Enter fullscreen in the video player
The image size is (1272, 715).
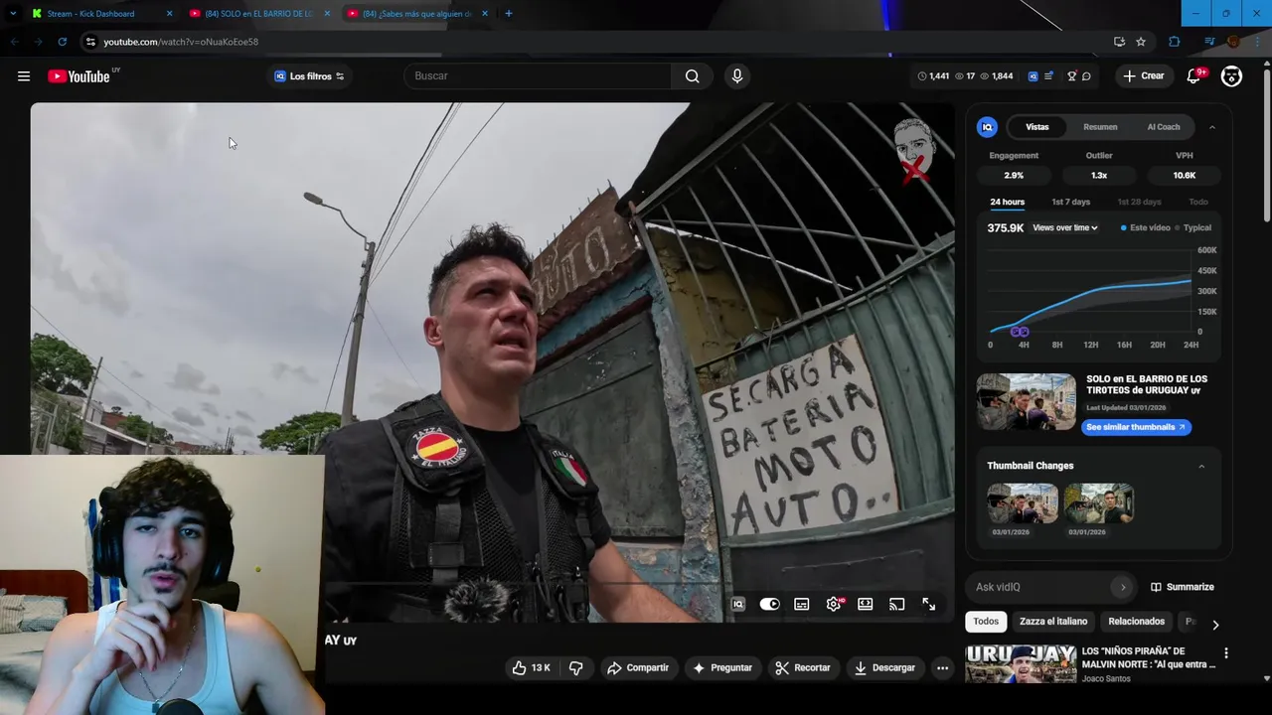click(929, 604)
